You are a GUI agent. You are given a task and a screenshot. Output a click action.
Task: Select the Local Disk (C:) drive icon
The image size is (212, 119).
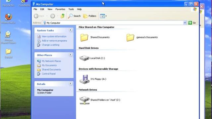84,58
